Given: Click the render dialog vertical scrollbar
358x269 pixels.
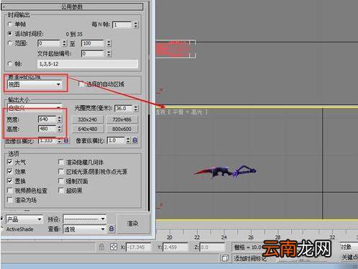Looking at the screenshot, I should tap(149, 163).
